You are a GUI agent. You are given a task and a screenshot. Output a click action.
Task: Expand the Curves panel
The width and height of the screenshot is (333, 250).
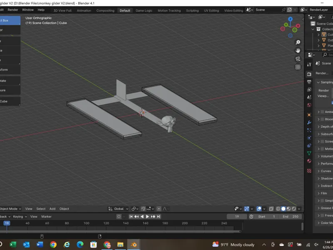318,171
